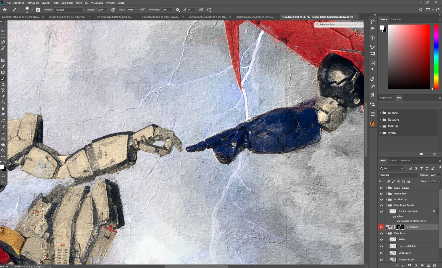Toggle Smusso ed effetto rilievo effect visibility
Screen dimensions: 442x268
398,221
